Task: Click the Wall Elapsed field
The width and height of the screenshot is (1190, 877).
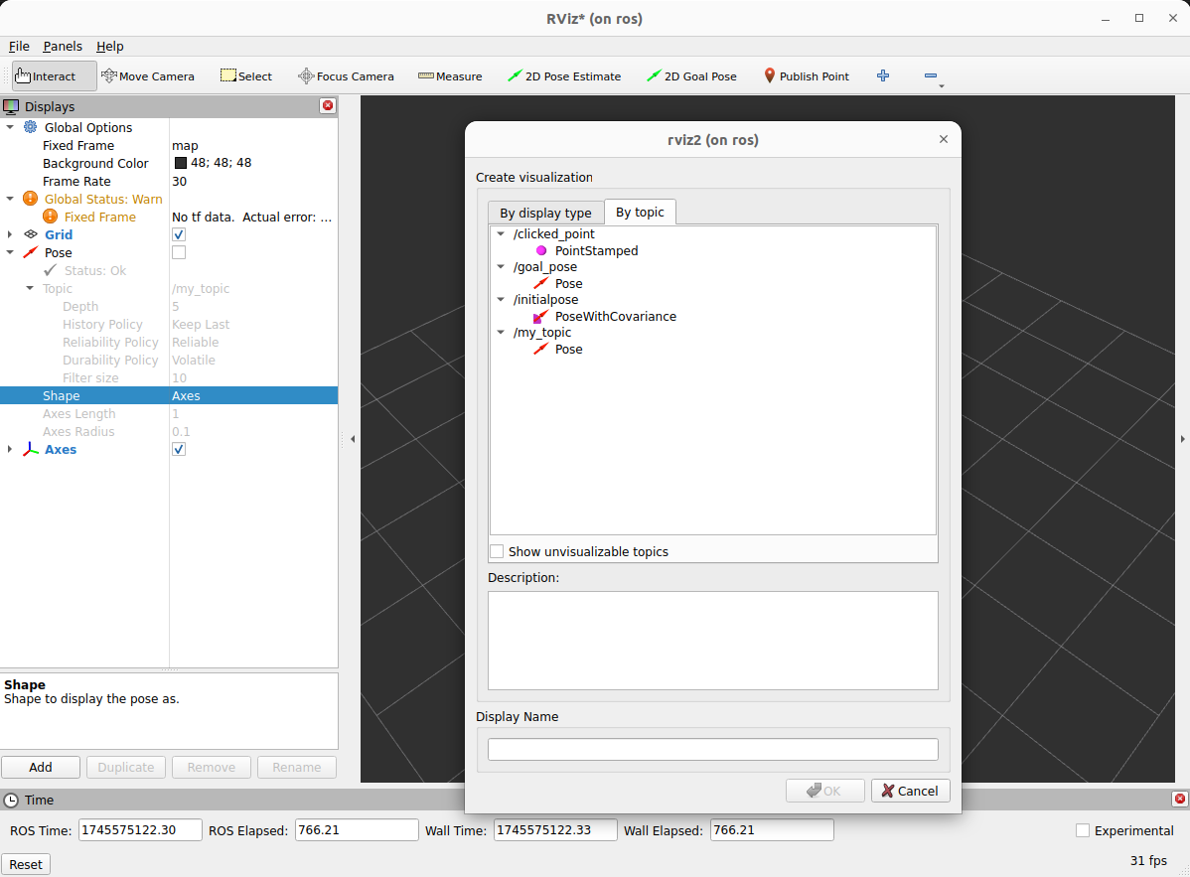Action: [772, 830]
